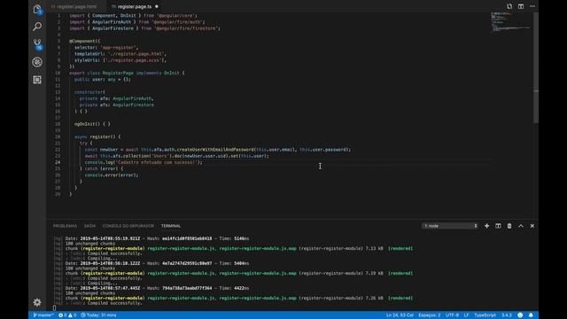
Task: Click the last 'Compiled successfully.' terminal line
Action: click(x=114, y=303)
